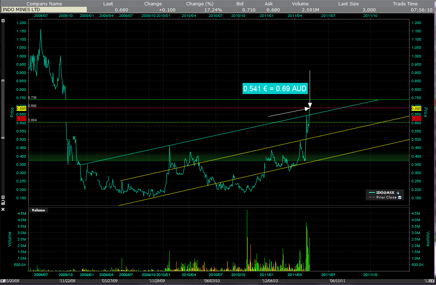Click the scroll-down arrow on left price scrollbar
The width and height of the screenshot is (436, 285).
(3, 197)
